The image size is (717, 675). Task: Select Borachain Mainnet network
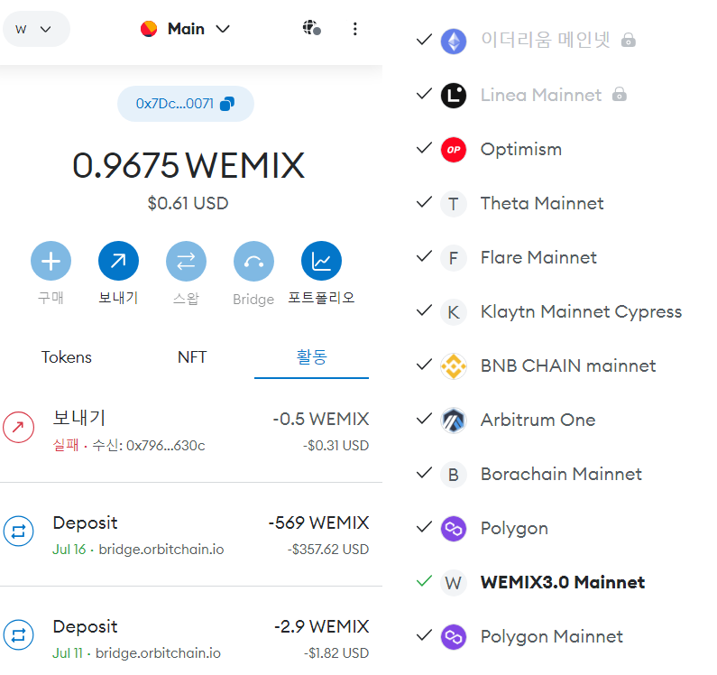[x=563, y=475]
